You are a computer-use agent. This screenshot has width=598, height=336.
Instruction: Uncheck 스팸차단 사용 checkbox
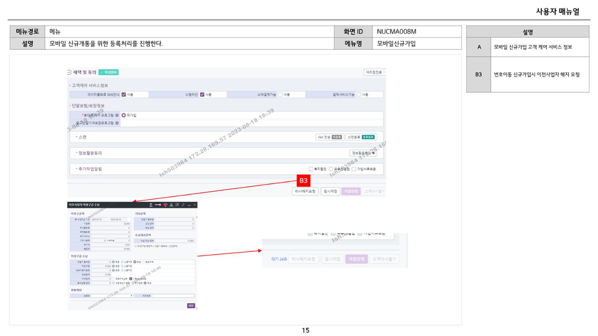click(x=202, y=95)
